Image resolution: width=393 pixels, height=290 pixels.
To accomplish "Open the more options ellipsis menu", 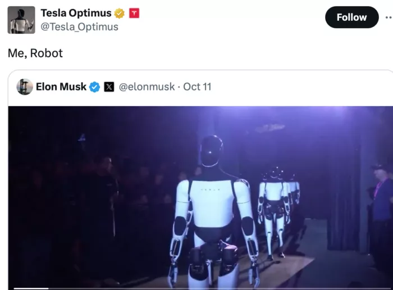I will [389, 17].
